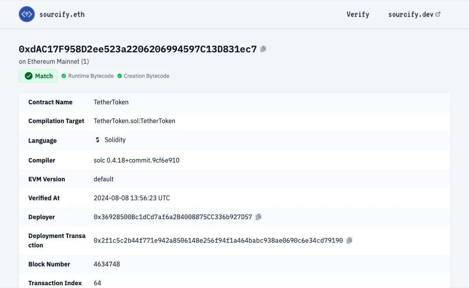Click the 'Creation Bytecode' label
The width and height of the screenshot is (469, 288).
tap(147, 76)
